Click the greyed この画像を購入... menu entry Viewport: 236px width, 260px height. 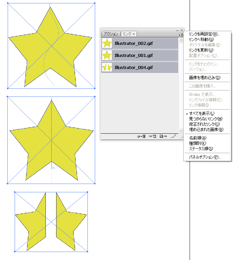tap(203, 86)
